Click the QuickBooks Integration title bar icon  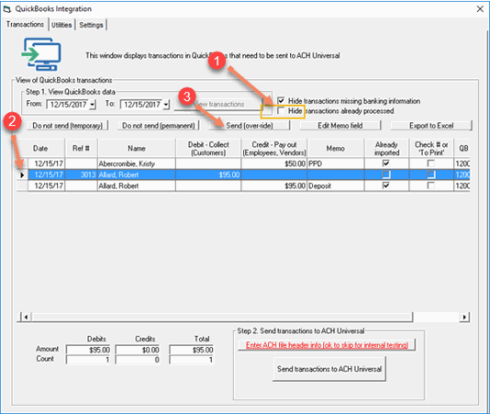point(7,9)
